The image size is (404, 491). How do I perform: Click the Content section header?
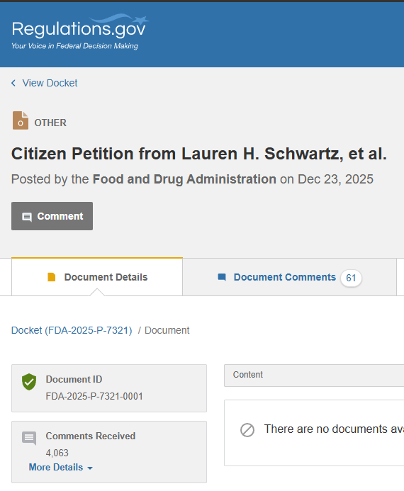click(x=314, y=375)
